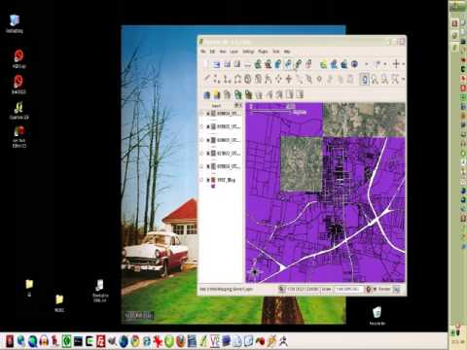Click the round blue globe plugin icon
The width and height of the screenshot is (467, 350).
(354, 64)
